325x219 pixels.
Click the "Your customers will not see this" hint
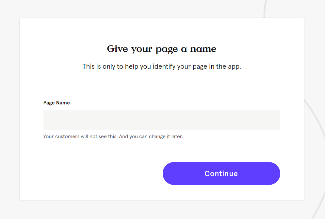(x=80, y=137)
